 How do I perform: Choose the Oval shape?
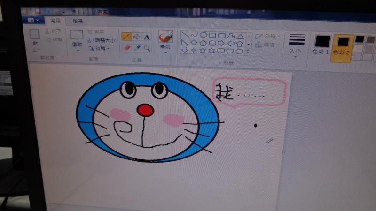[x=204, y=35]
